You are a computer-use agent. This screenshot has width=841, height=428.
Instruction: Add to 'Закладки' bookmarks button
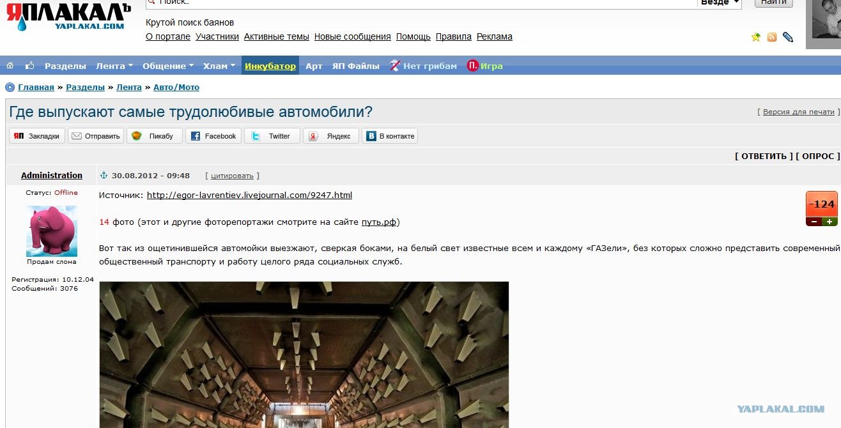(37, 136)
